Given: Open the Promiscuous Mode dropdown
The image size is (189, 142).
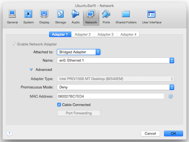Looking at the screenshot, I should (x=115, y=87).
